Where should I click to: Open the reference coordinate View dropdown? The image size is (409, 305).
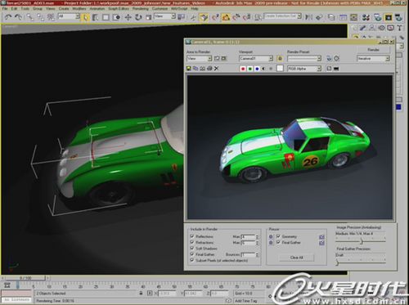(x=164, y=16)
